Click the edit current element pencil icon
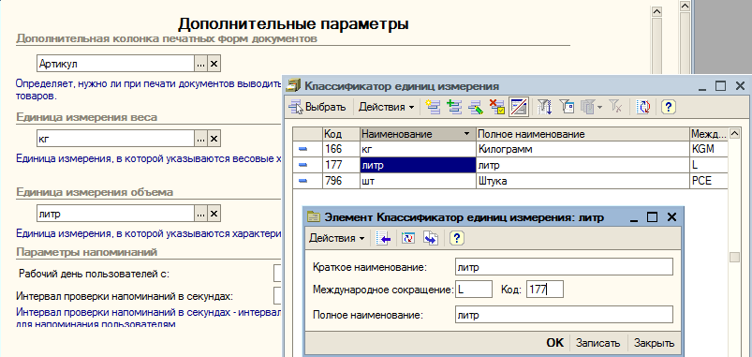The width and height of the screenshot is (752, 357). click(475, 107)
